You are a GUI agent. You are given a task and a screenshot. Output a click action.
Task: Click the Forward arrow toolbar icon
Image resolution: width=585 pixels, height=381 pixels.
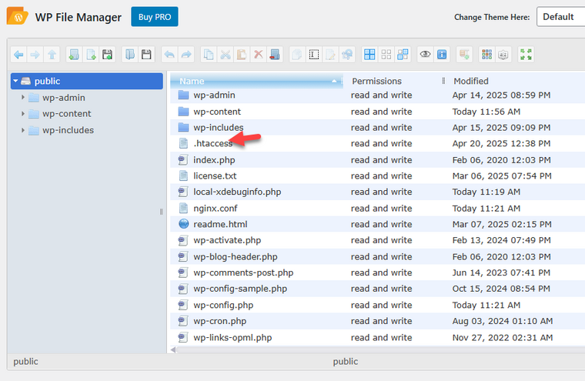click(x=35, y=55)
